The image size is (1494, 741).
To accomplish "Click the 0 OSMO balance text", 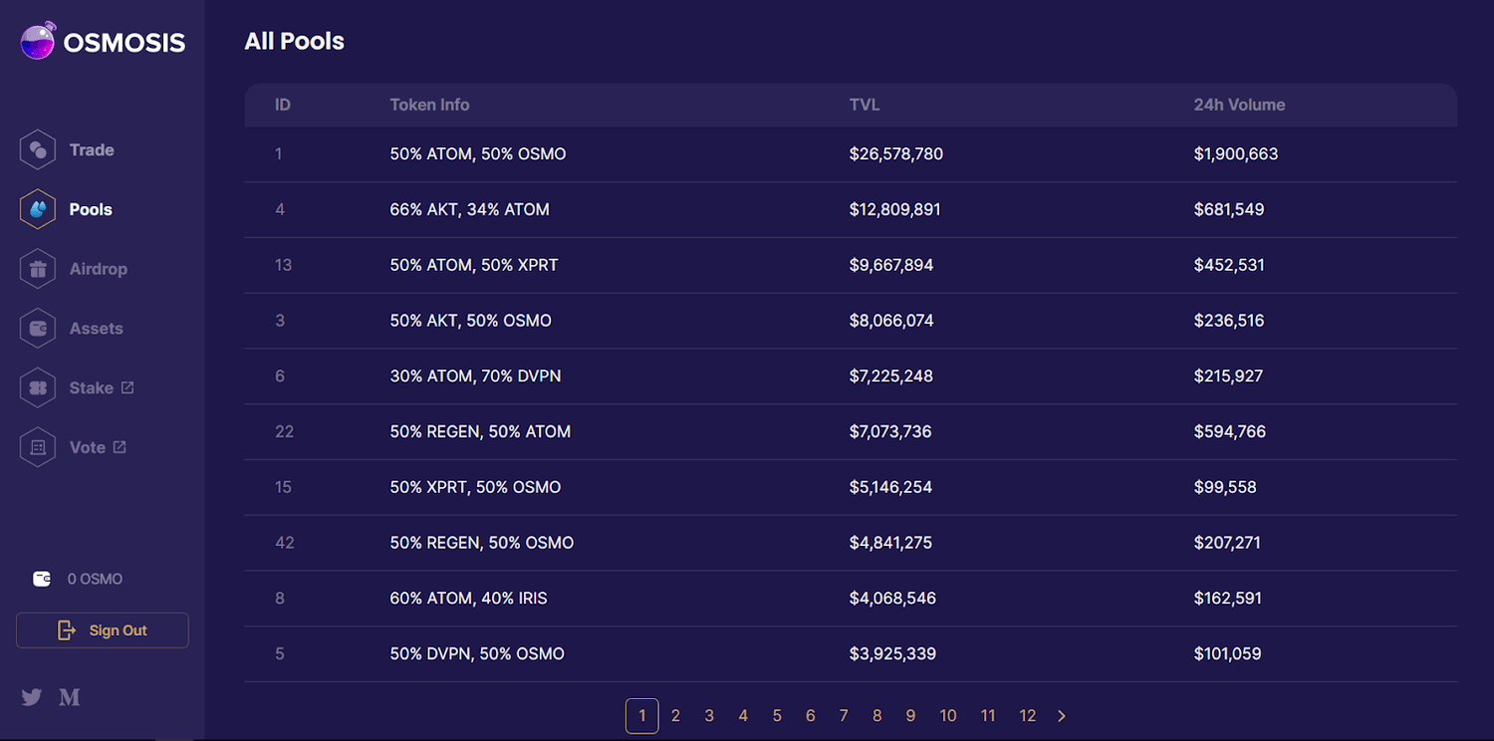I will pyautogui.click(x=95, y=579).
